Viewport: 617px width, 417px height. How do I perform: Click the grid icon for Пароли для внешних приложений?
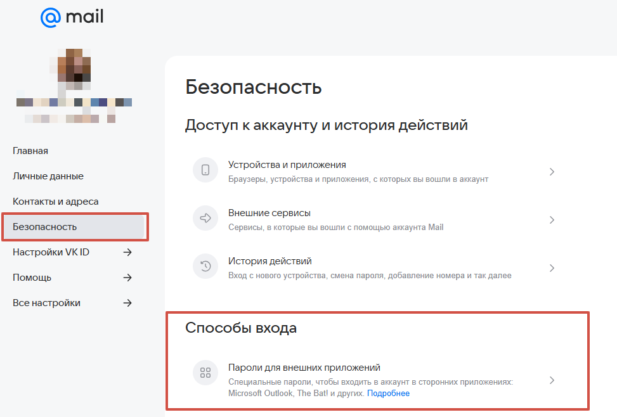(205, 373)
